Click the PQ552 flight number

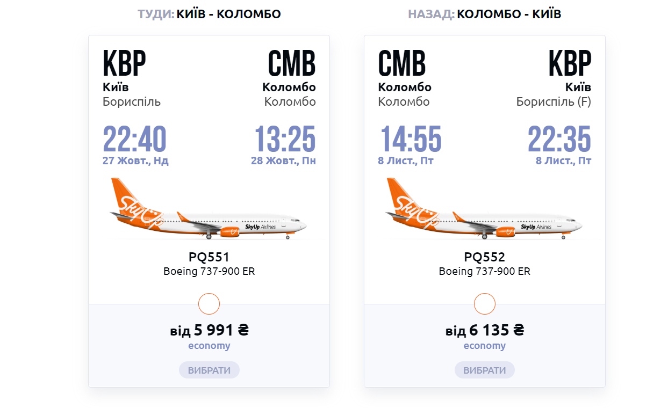[485, 257]
